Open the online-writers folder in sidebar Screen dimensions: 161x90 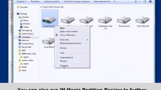tap(27, 60)
